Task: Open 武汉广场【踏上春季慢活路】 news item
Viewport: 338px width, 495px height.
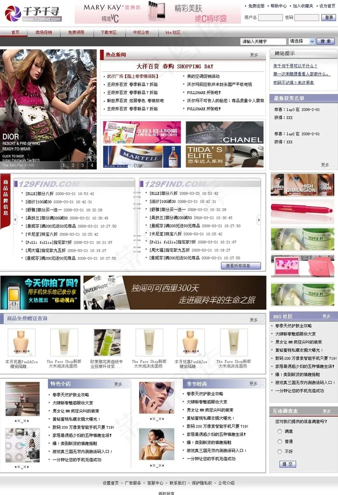Action: pyautogui.click(x=133, y=76)
